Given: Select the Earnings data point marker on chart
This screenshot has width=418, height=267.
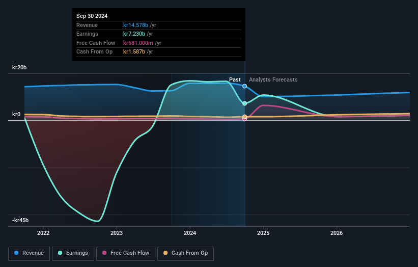Looking at the screenshot, I should tap(244, 103).
